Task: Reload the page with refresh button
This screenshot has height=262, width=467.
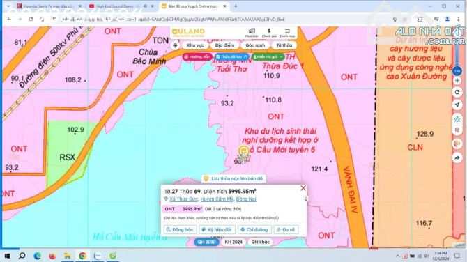Action: coord(31,19)
